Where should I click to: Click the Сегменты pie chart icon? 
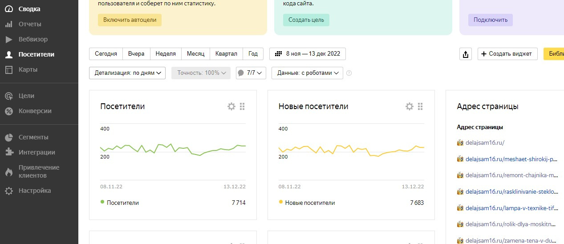[9, 137]
